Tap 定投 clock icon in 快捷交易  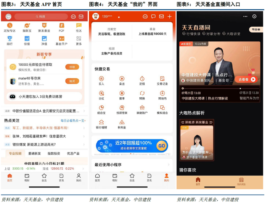pos(142,79)
